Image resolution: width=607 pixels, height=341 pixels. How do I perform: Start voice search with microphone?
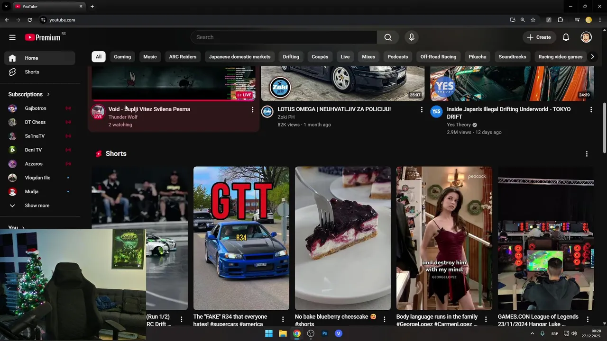(x=412, y=37)
